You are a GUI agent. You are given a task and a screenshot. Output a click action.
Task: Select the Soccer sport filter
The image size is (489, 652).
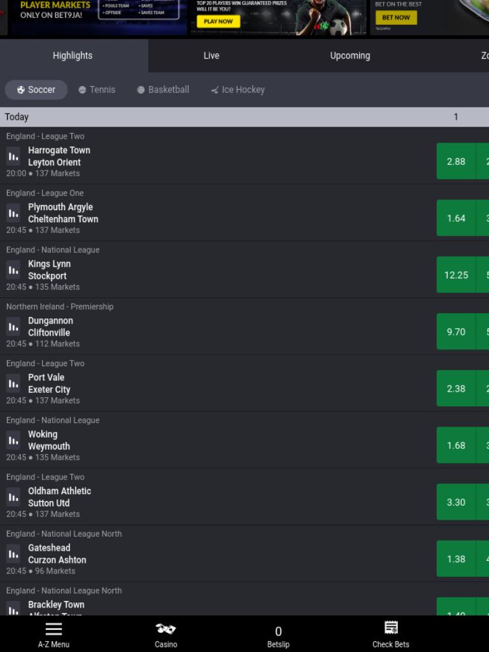(x=36, y=90)
